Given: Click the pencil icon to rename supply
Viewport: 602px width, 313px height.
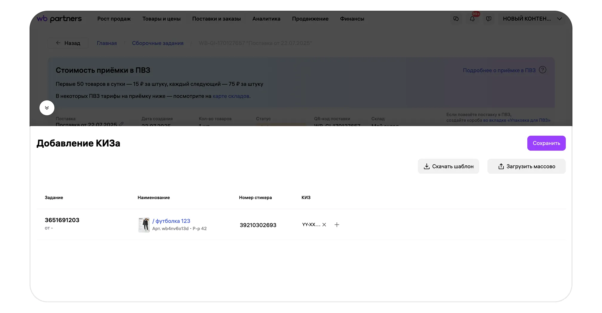Looking at the screenshot, I should coord(121,124).
